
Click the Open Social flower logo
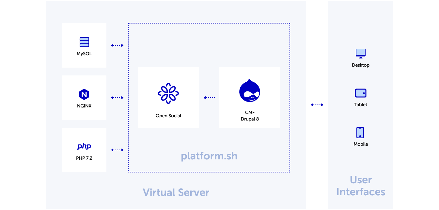(168, 93)
